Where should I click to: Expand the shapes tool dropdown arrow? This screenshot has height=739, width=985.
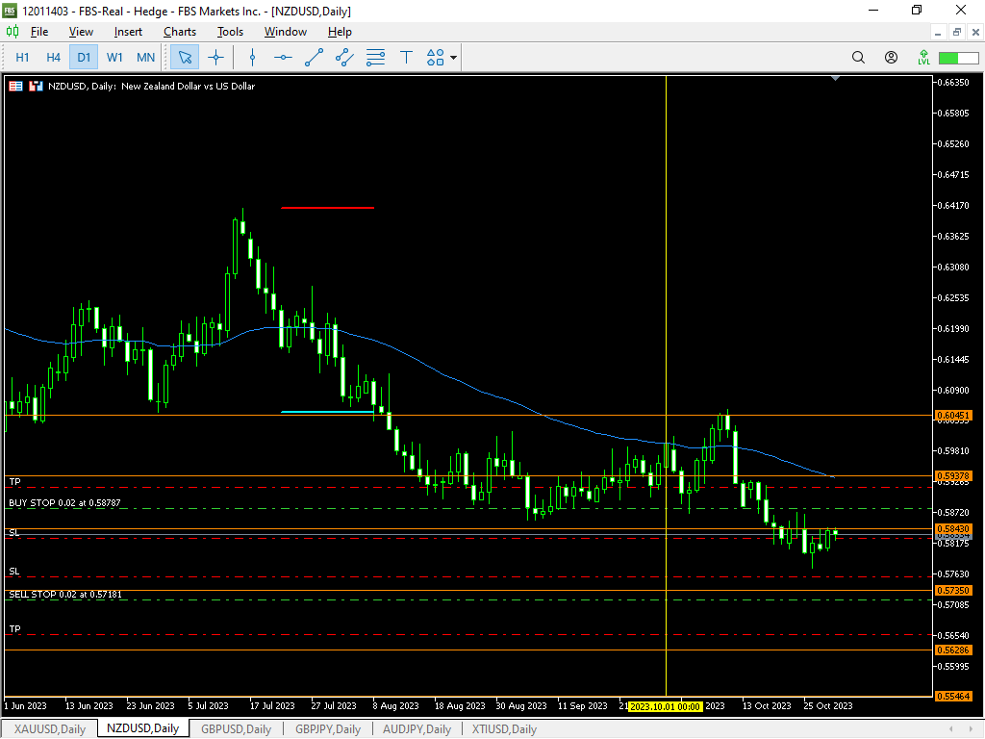[x=454, y=58]
